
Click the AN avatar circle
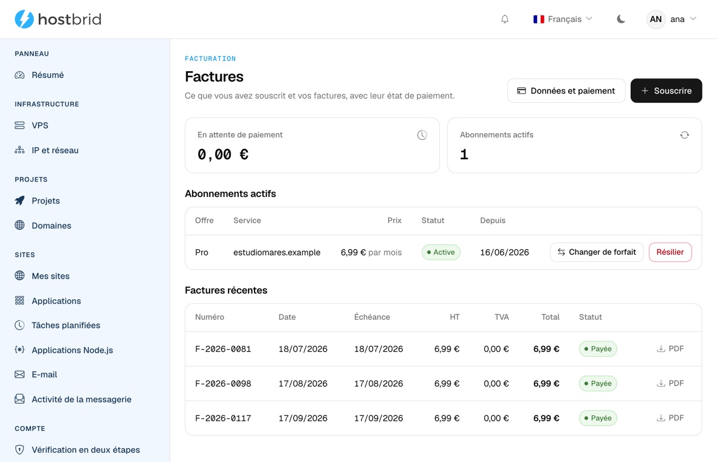(656, 19)
